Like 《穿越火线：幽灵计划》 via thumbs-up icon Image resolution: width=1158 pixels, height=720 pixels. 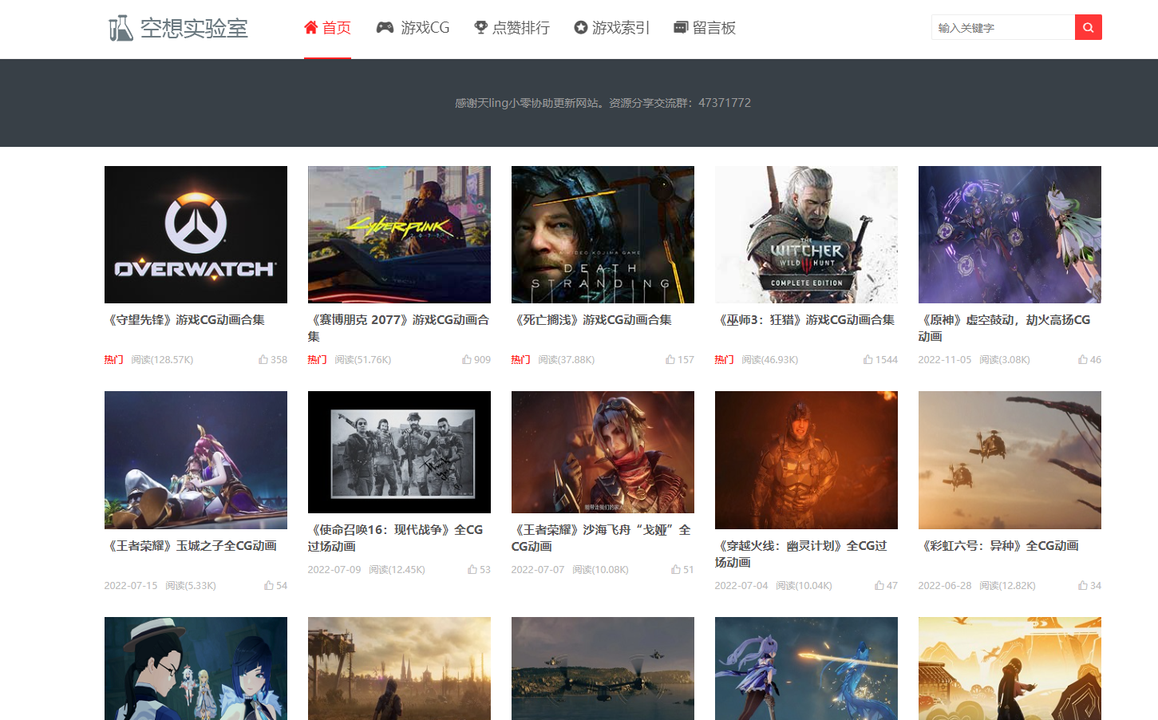pyautogui.click(x=879, y=586)
